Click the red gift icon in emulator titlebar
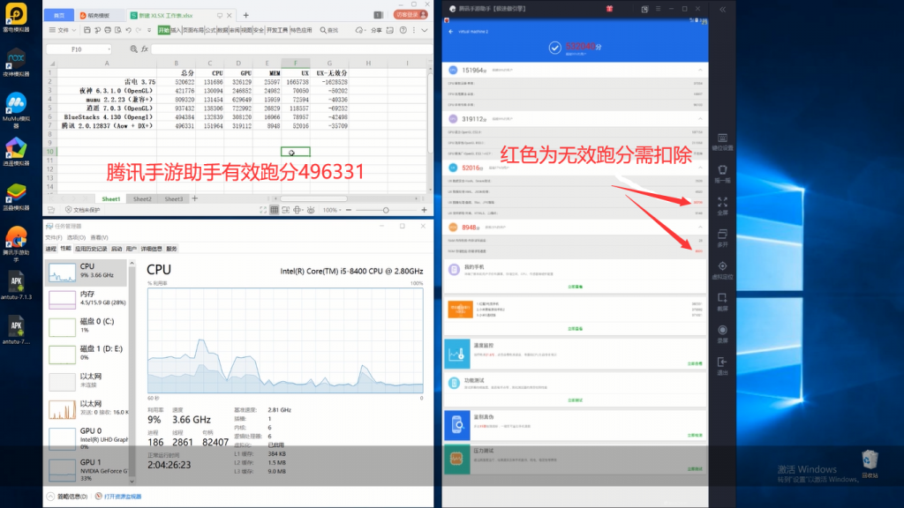This screenshot has height=508, width=904. click(x=609, y=9)
